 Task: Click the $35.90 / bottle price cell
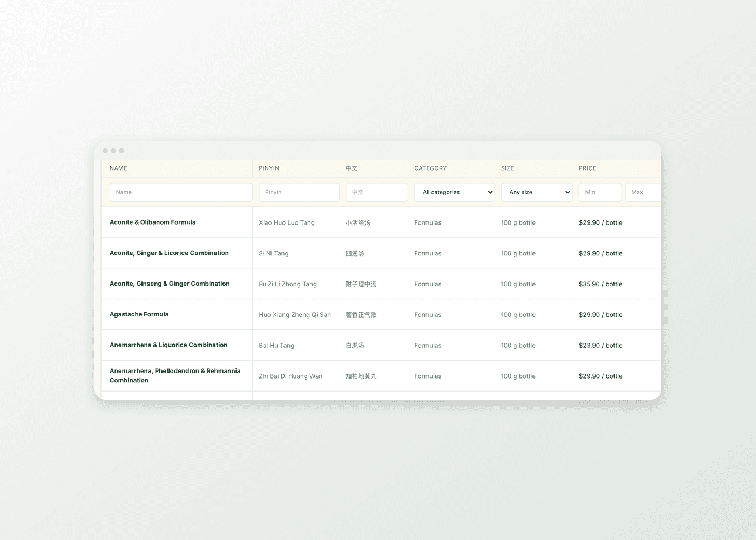click(600, 284)
